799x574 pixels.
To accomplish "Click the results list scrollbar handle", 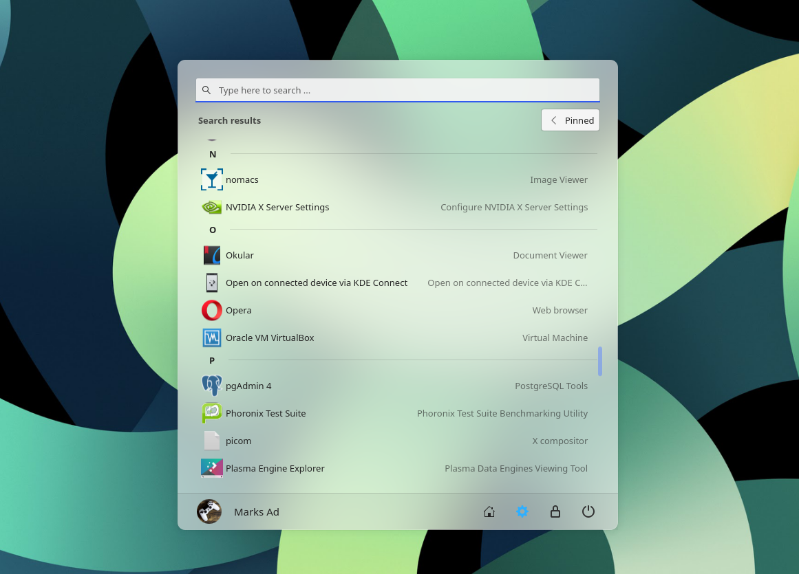I will (x=600, y=362).
